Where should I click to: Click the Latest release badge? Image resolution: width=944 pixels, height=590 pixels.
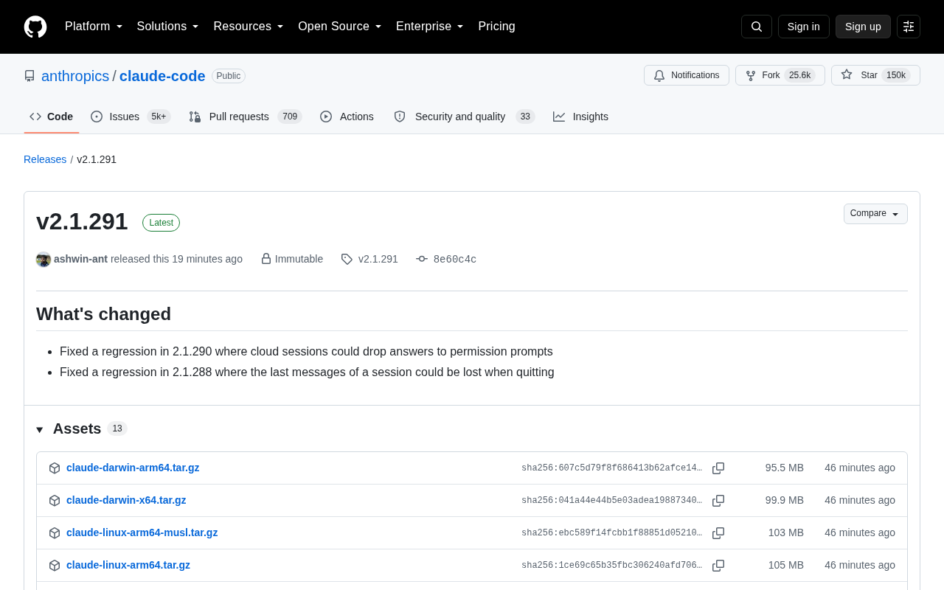[161, 223]
